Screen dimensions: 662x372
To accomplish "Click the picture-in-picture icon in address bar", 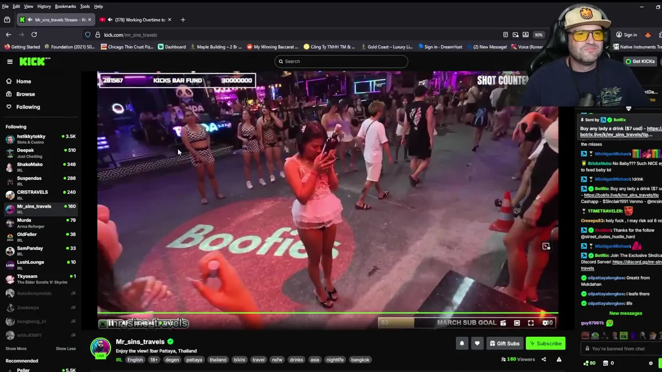I will point(515,35).
